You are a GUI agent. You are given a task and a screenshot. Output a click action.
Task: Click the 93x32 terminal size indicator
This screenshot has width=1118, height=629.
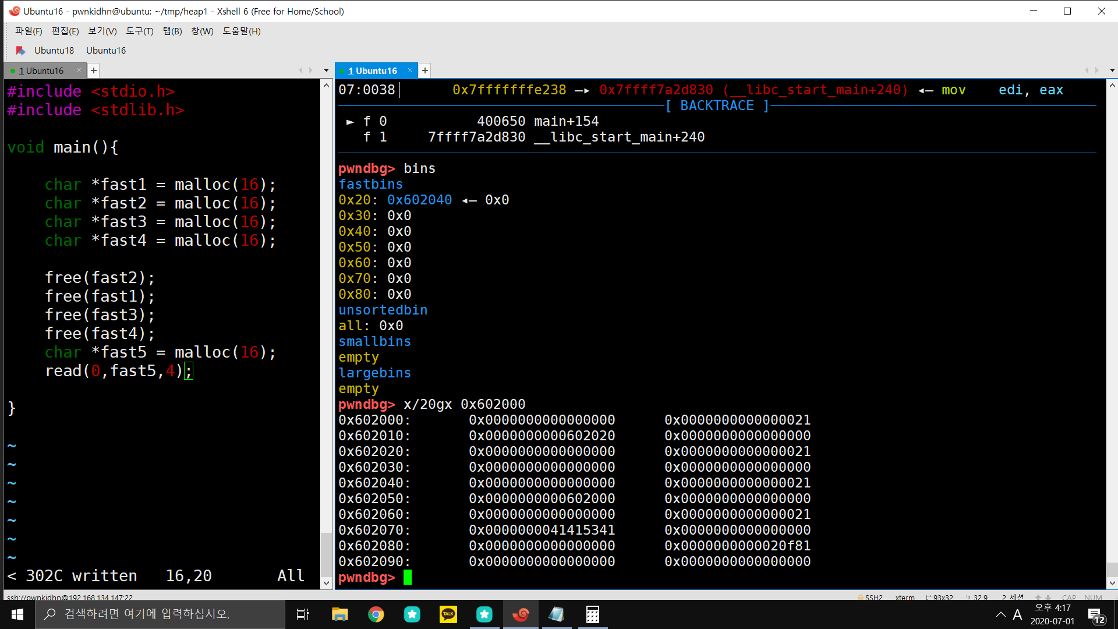[x=939, y=598]
